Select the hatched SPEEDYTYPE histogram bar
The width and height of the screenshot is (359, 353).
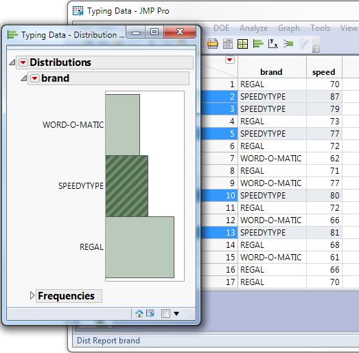(x=126, y=186)
